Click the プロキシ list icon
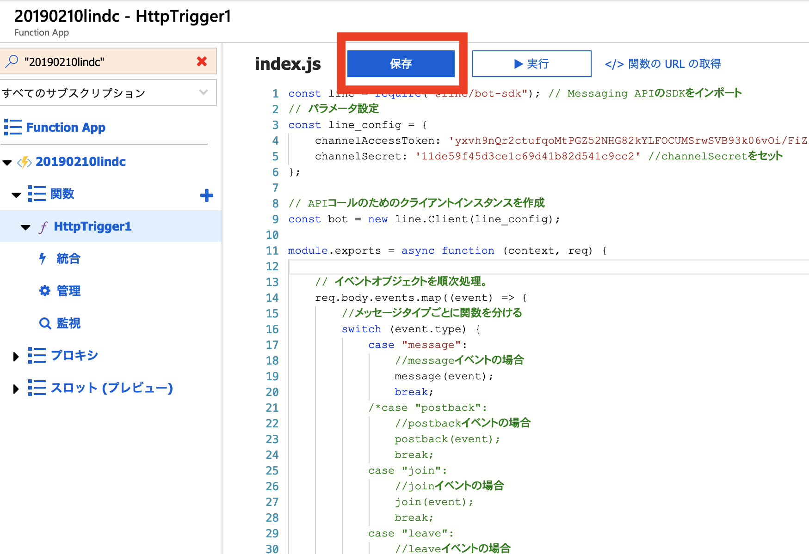 37,356
